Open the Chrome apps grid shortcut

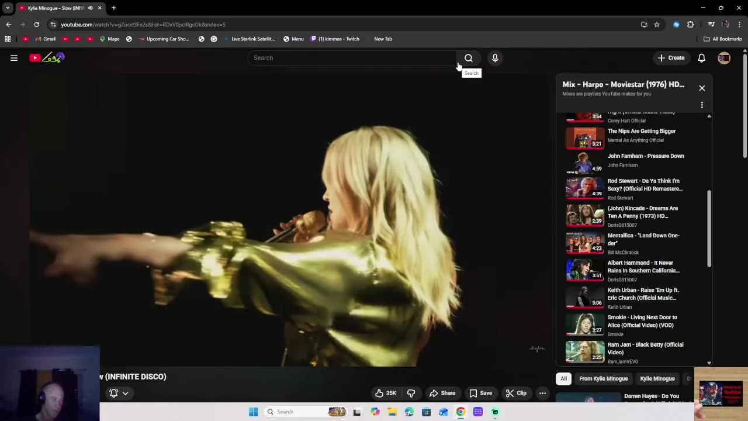click(8, 39)
